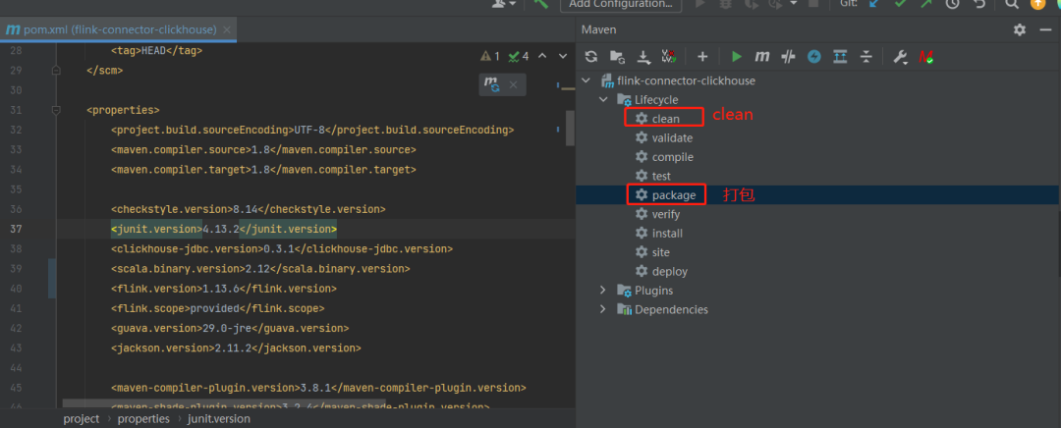This screenshot has height=428, width=1061.
Task: Click 'project' breadcrumb
Action: [x=82, y=418]
